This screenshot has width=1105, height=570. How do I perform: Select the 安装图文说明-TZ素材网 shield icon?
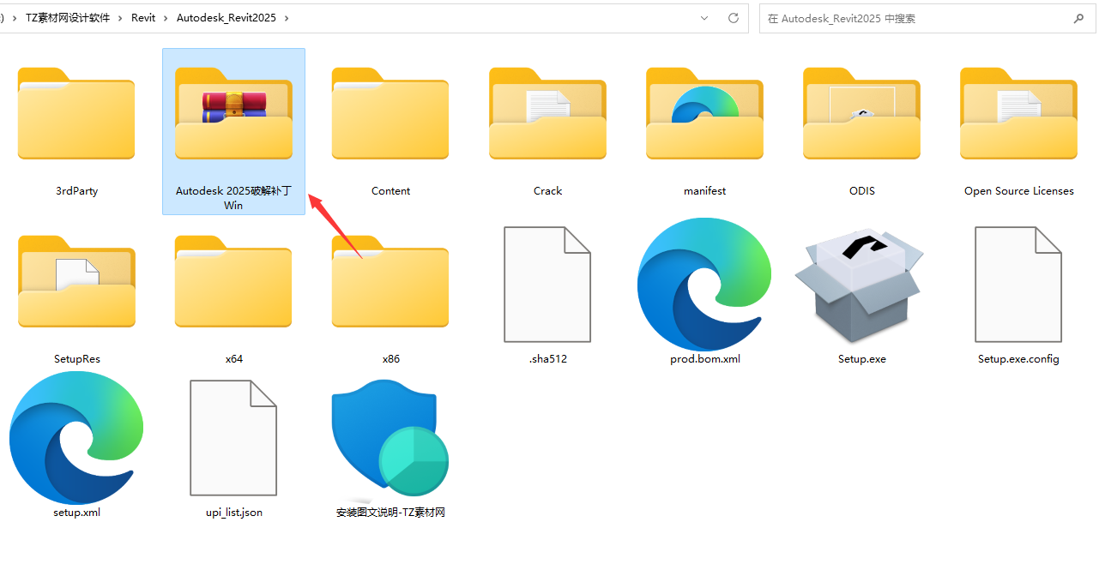click(390, 438)
